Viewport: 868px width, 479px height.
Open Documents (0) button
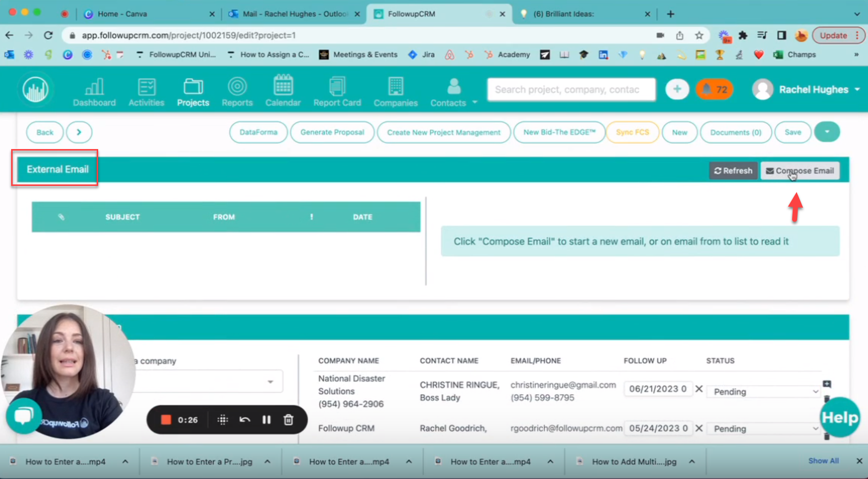click(736, 132)
